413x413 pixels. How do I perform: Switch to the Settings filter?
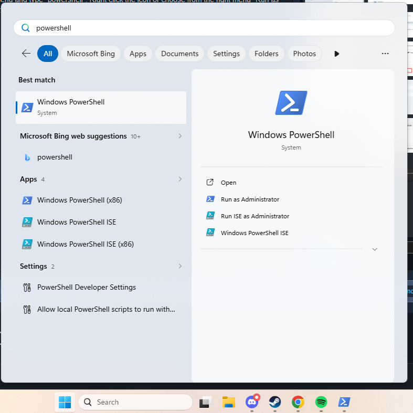[226, 54]
